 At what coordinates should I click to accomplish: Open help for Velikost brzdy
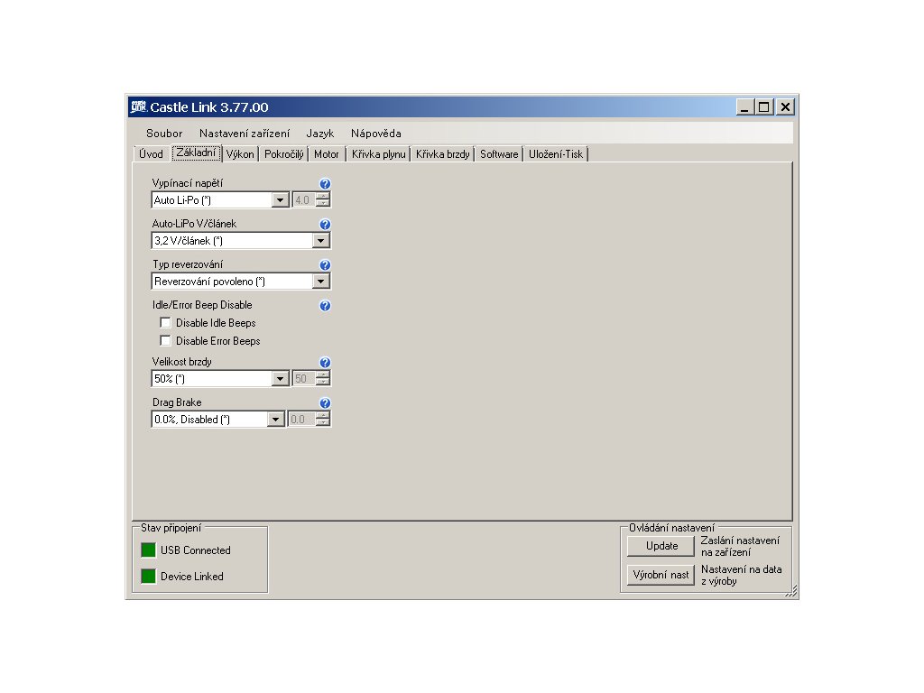point(325,363)
